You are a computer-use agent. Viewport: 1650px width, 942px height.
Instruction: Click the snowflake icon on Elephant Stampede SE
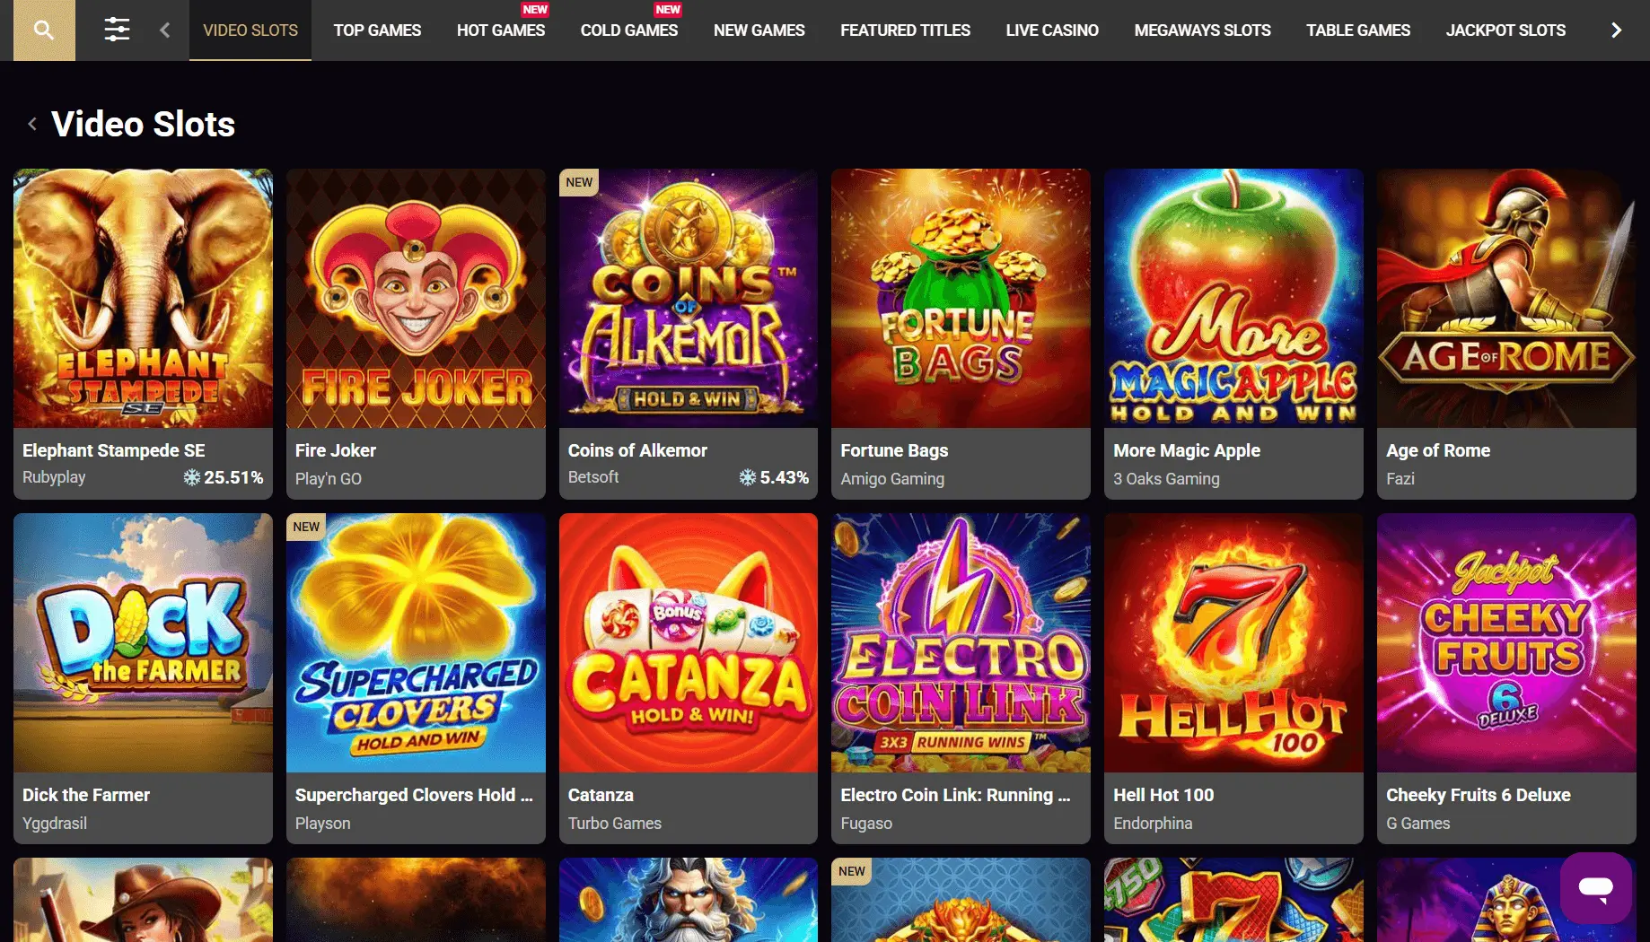[x=191, y=477]
